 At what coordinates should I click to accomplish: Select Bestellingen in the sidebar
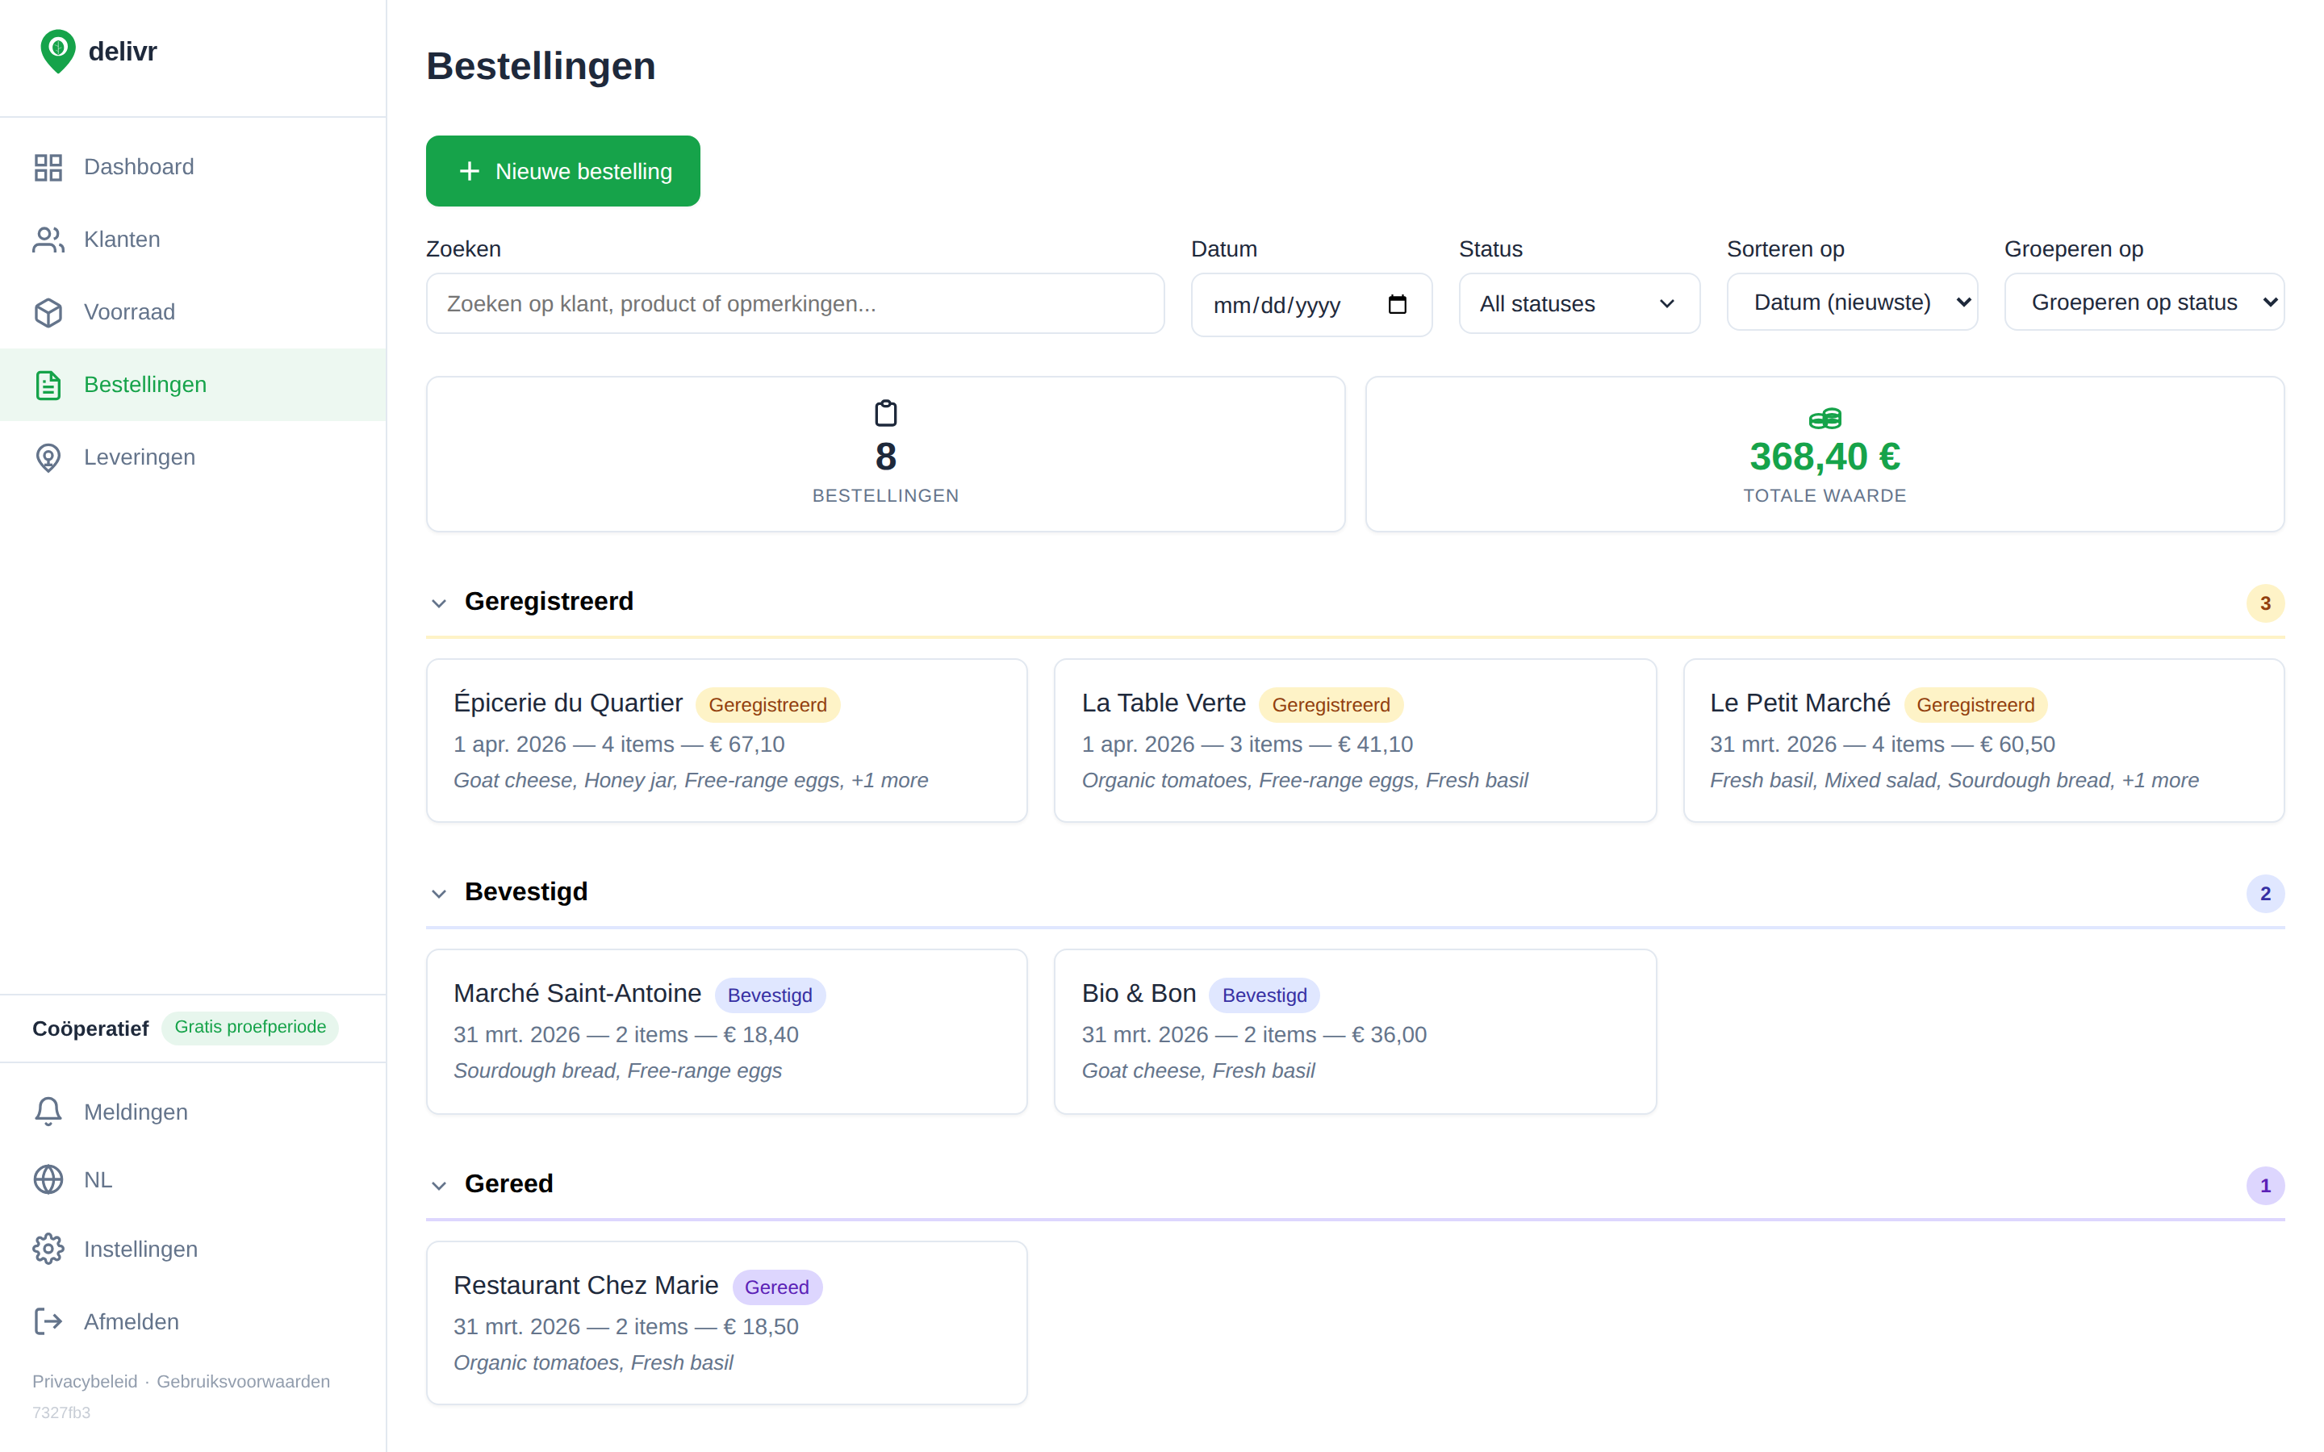pos(193,385)
